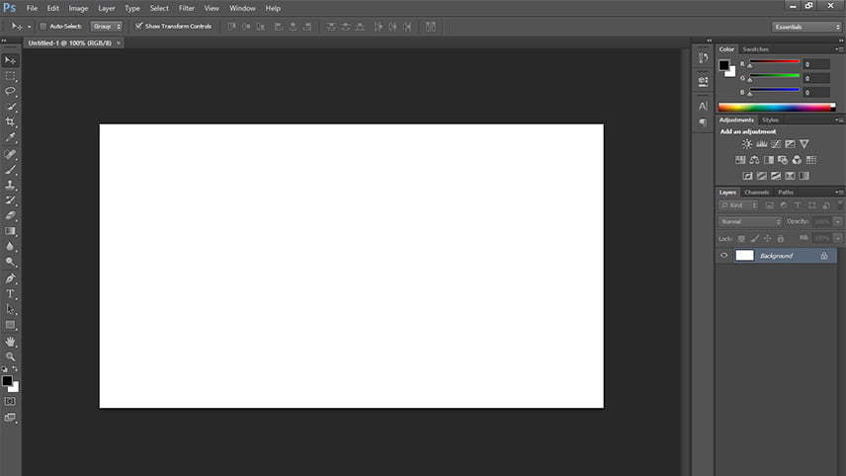Select the Spot Healing Brush tool
846x476 pixels.
[x=10, y=154]
